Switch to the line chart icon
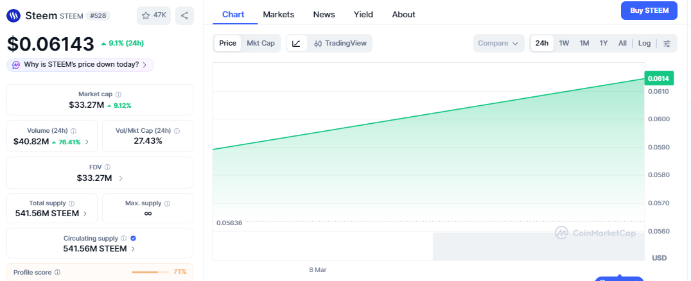This screenshot has height=281, width=691. pos(297,43)
